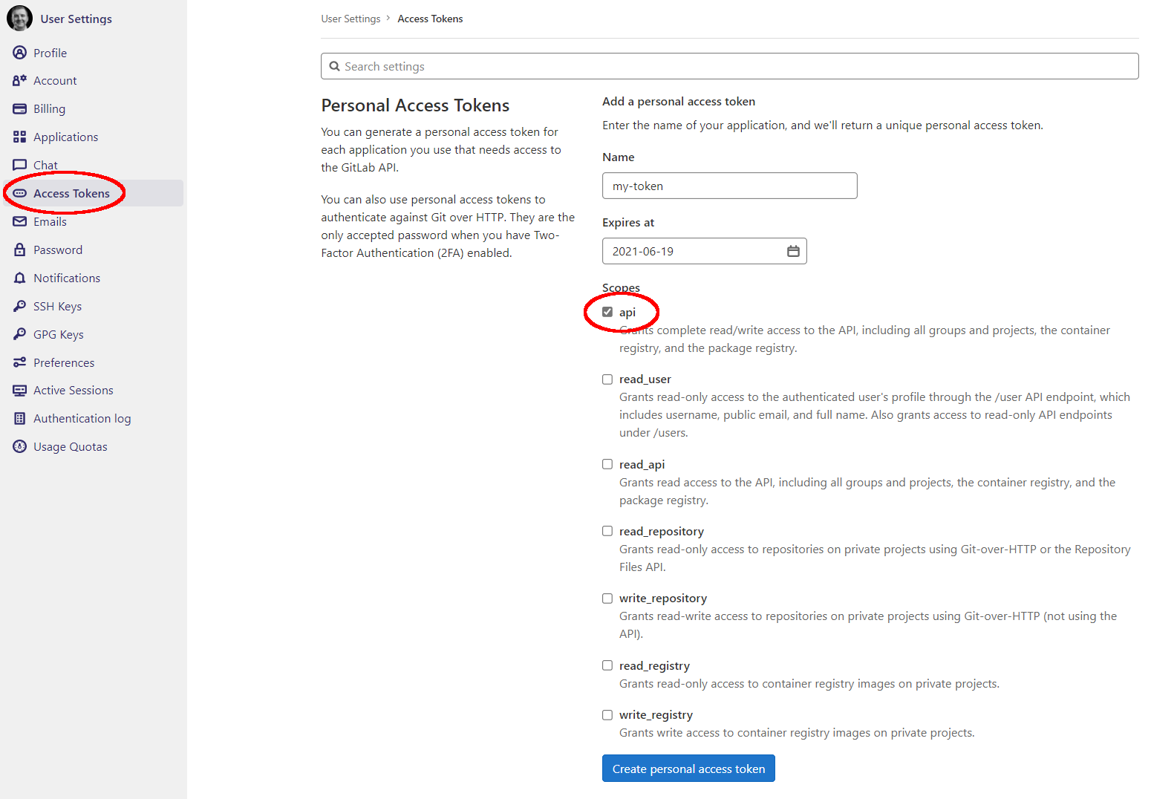This screenshot has width=1151, height=799.
Task: Select the Account settings icon
Action: point(19,80)
